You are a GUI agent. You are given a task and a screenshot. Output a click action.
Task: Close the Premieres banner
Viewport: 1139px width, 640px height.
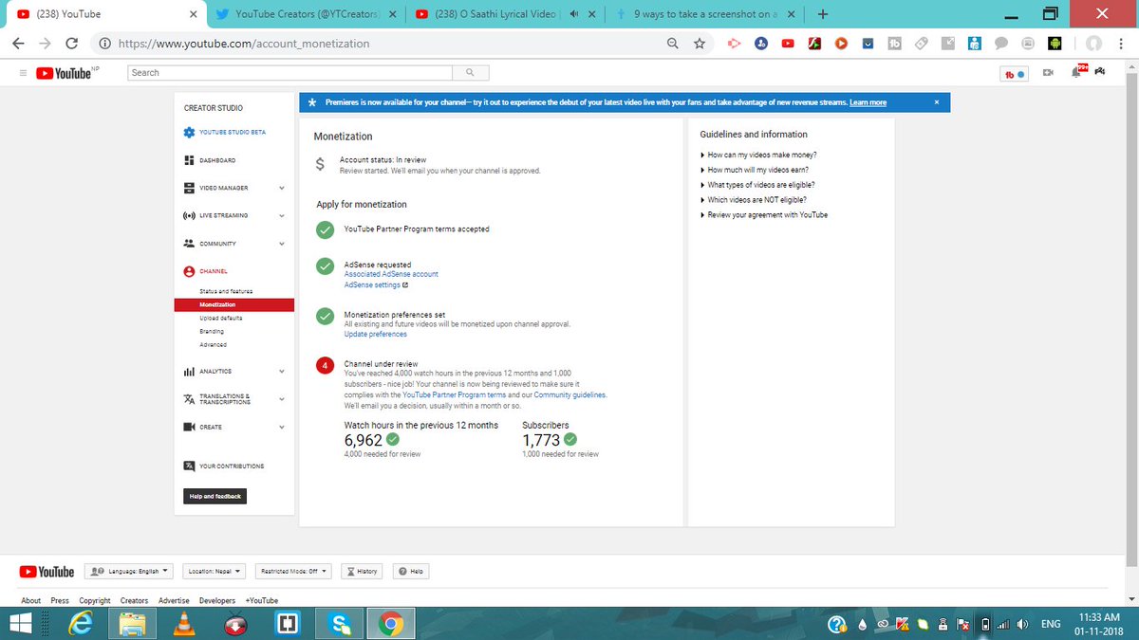[x=937, y=102]
